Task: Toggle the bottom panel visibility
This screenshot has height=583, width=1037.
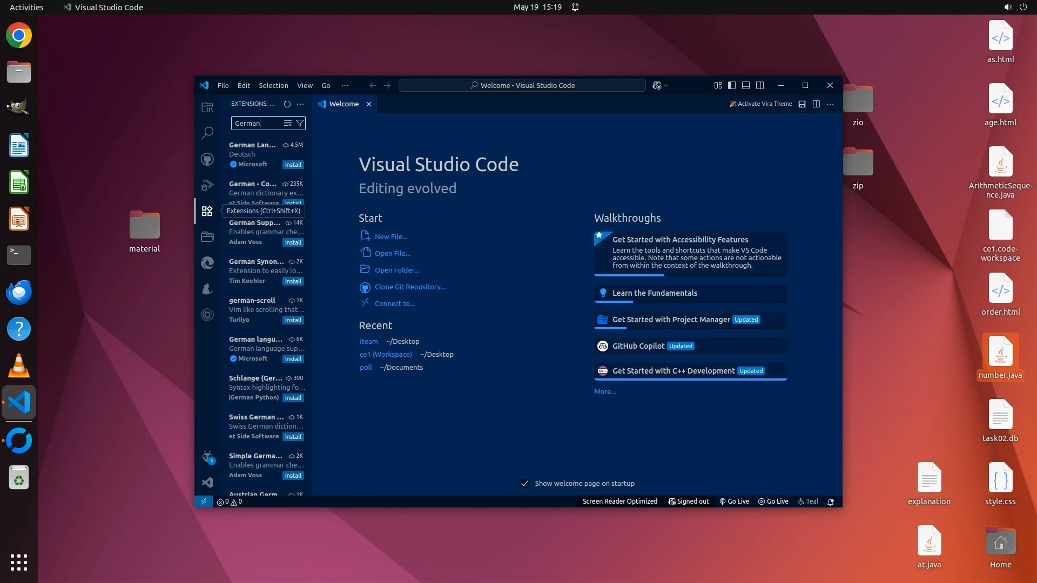Action: tap(746, 85)
